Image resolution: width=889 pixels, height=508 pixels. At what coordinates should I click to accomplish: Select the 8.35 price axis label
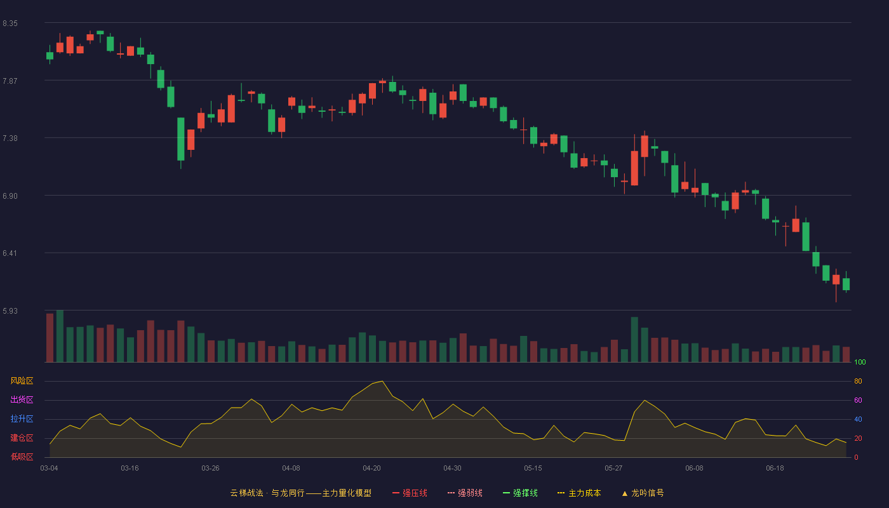coord(10,23)
